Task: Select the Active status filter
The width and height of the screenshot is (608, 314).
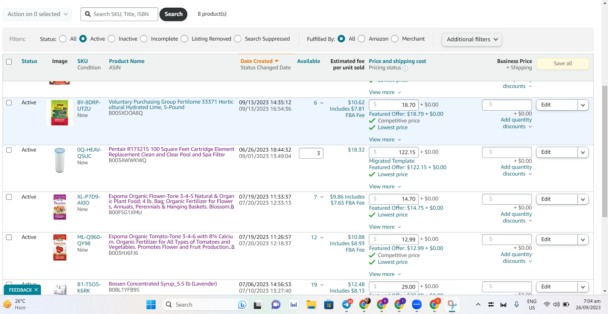Action: [x=83, y=39]
